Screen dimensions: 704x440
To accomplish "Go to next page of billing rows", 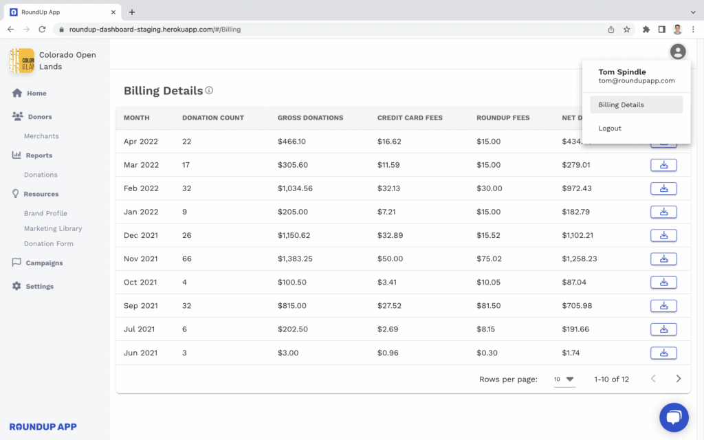I will (x=679, y=379).
